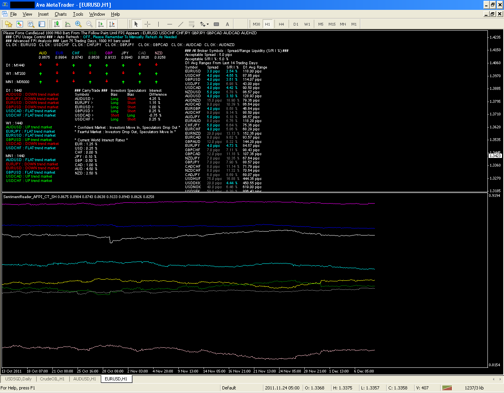The width and height of the screenshot is (504, 393).
Task: Toggle chart shift from right border
Action: [x=112, y=24]
